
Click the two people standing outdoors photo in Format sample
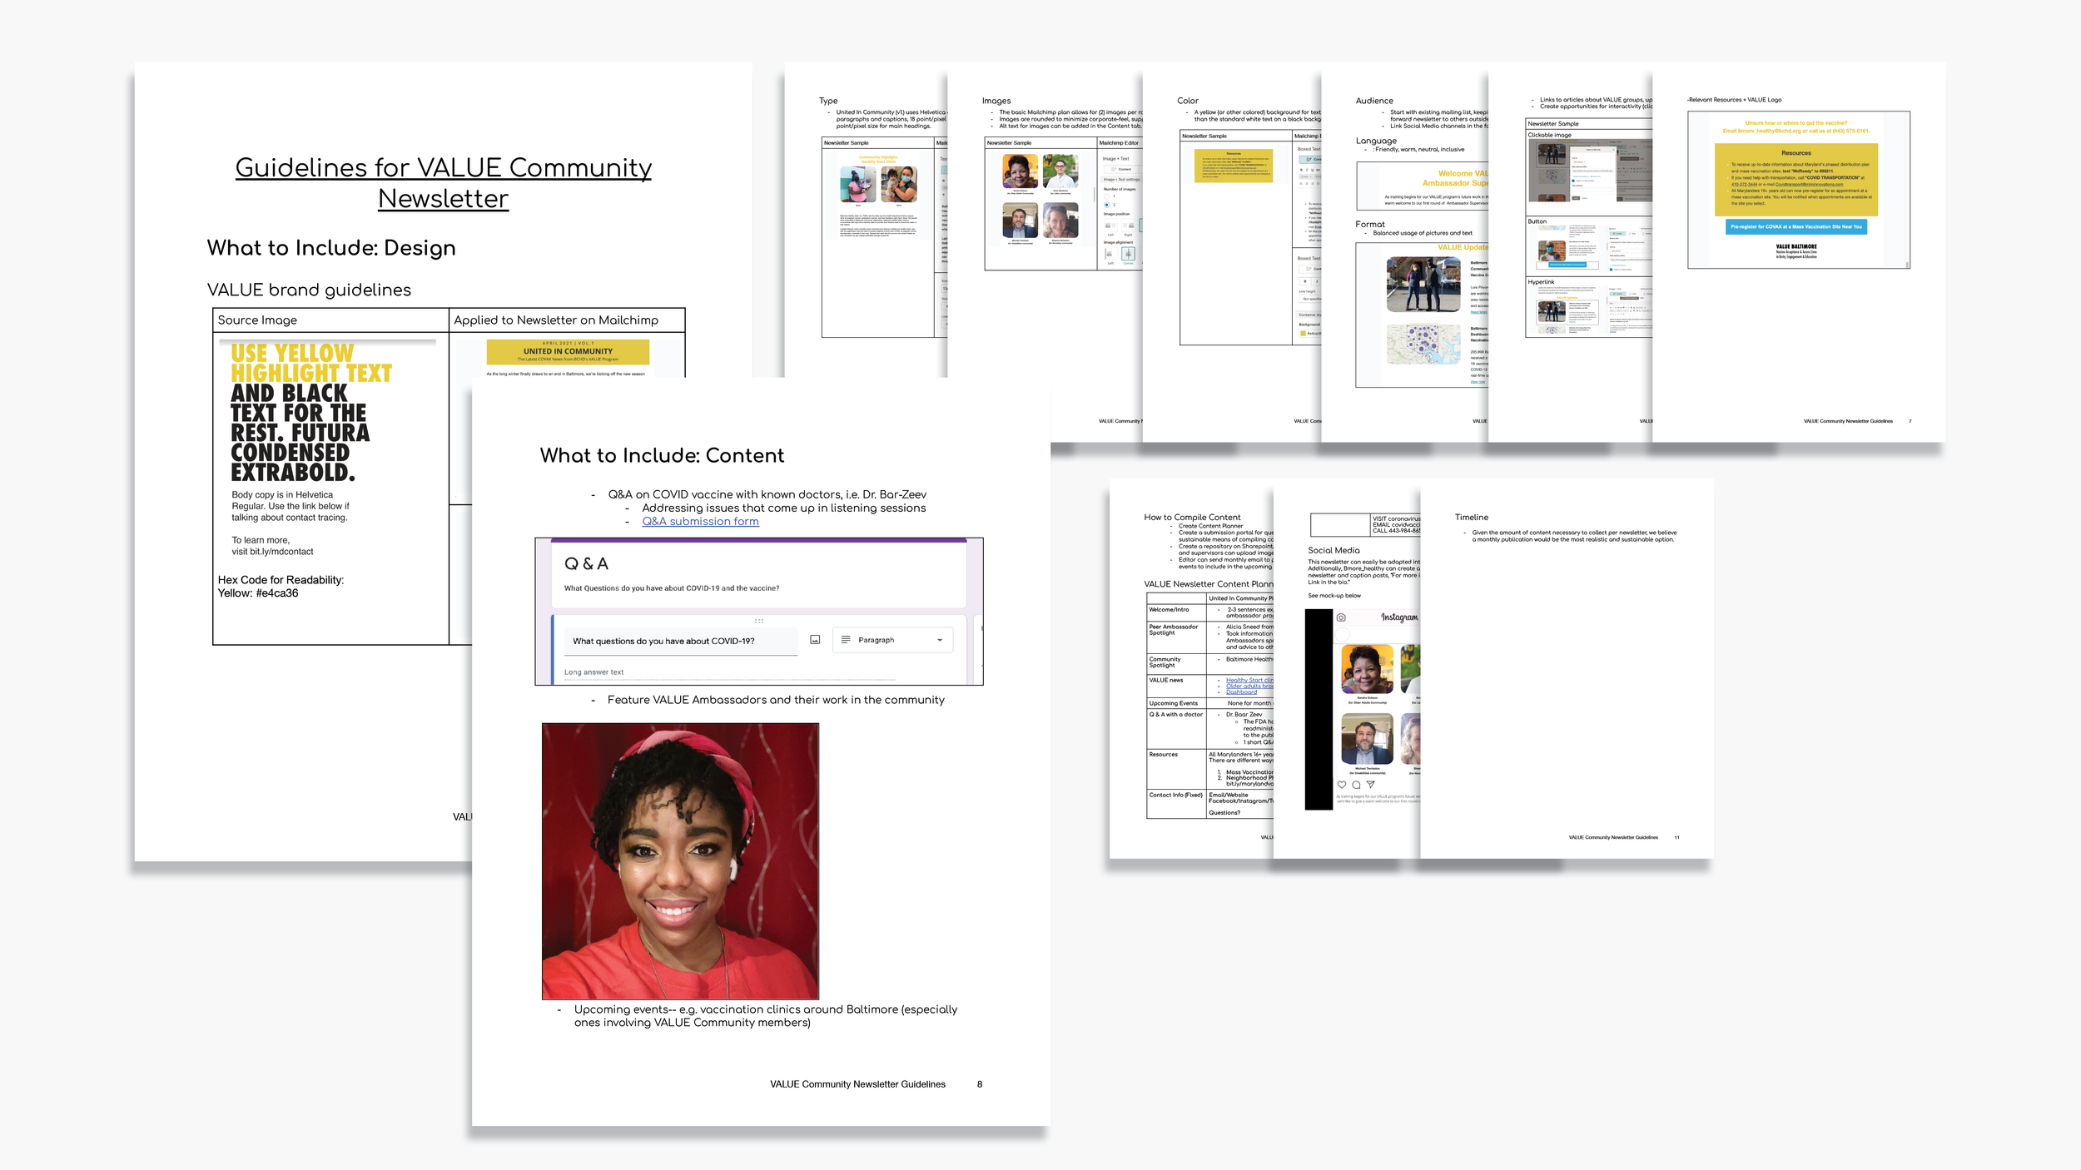point(1423,284)
